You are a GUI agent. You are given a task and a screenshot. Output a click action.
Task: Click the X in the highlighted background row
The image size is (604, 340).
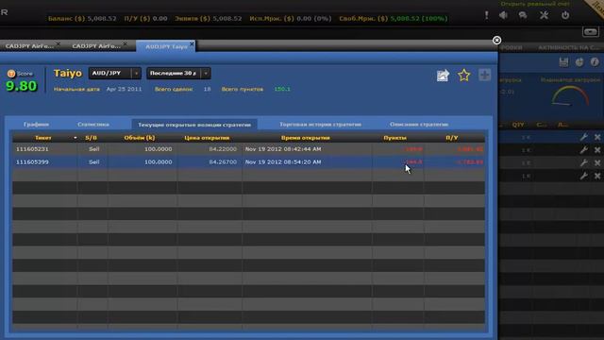pyautogui.click(x=597, y=137)
